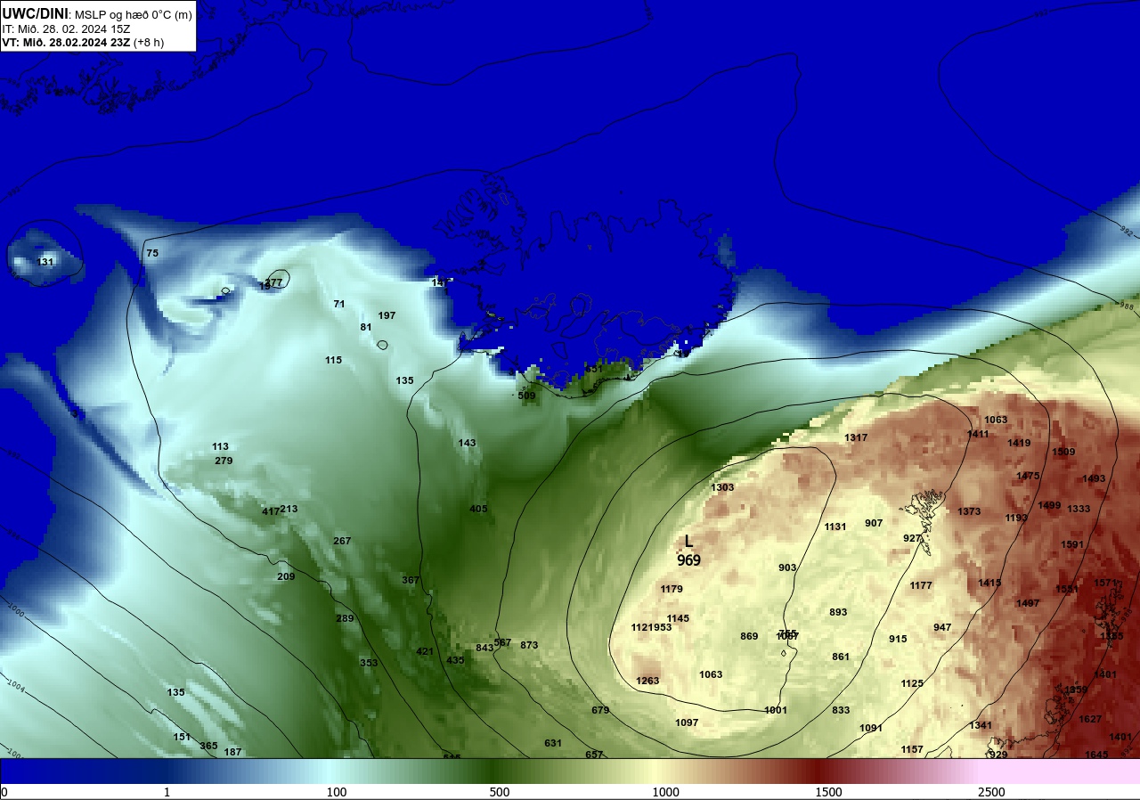1140x800 pixels.
Task: Click the height value 197
Action: pyautogui.click(x=387, y=315)
